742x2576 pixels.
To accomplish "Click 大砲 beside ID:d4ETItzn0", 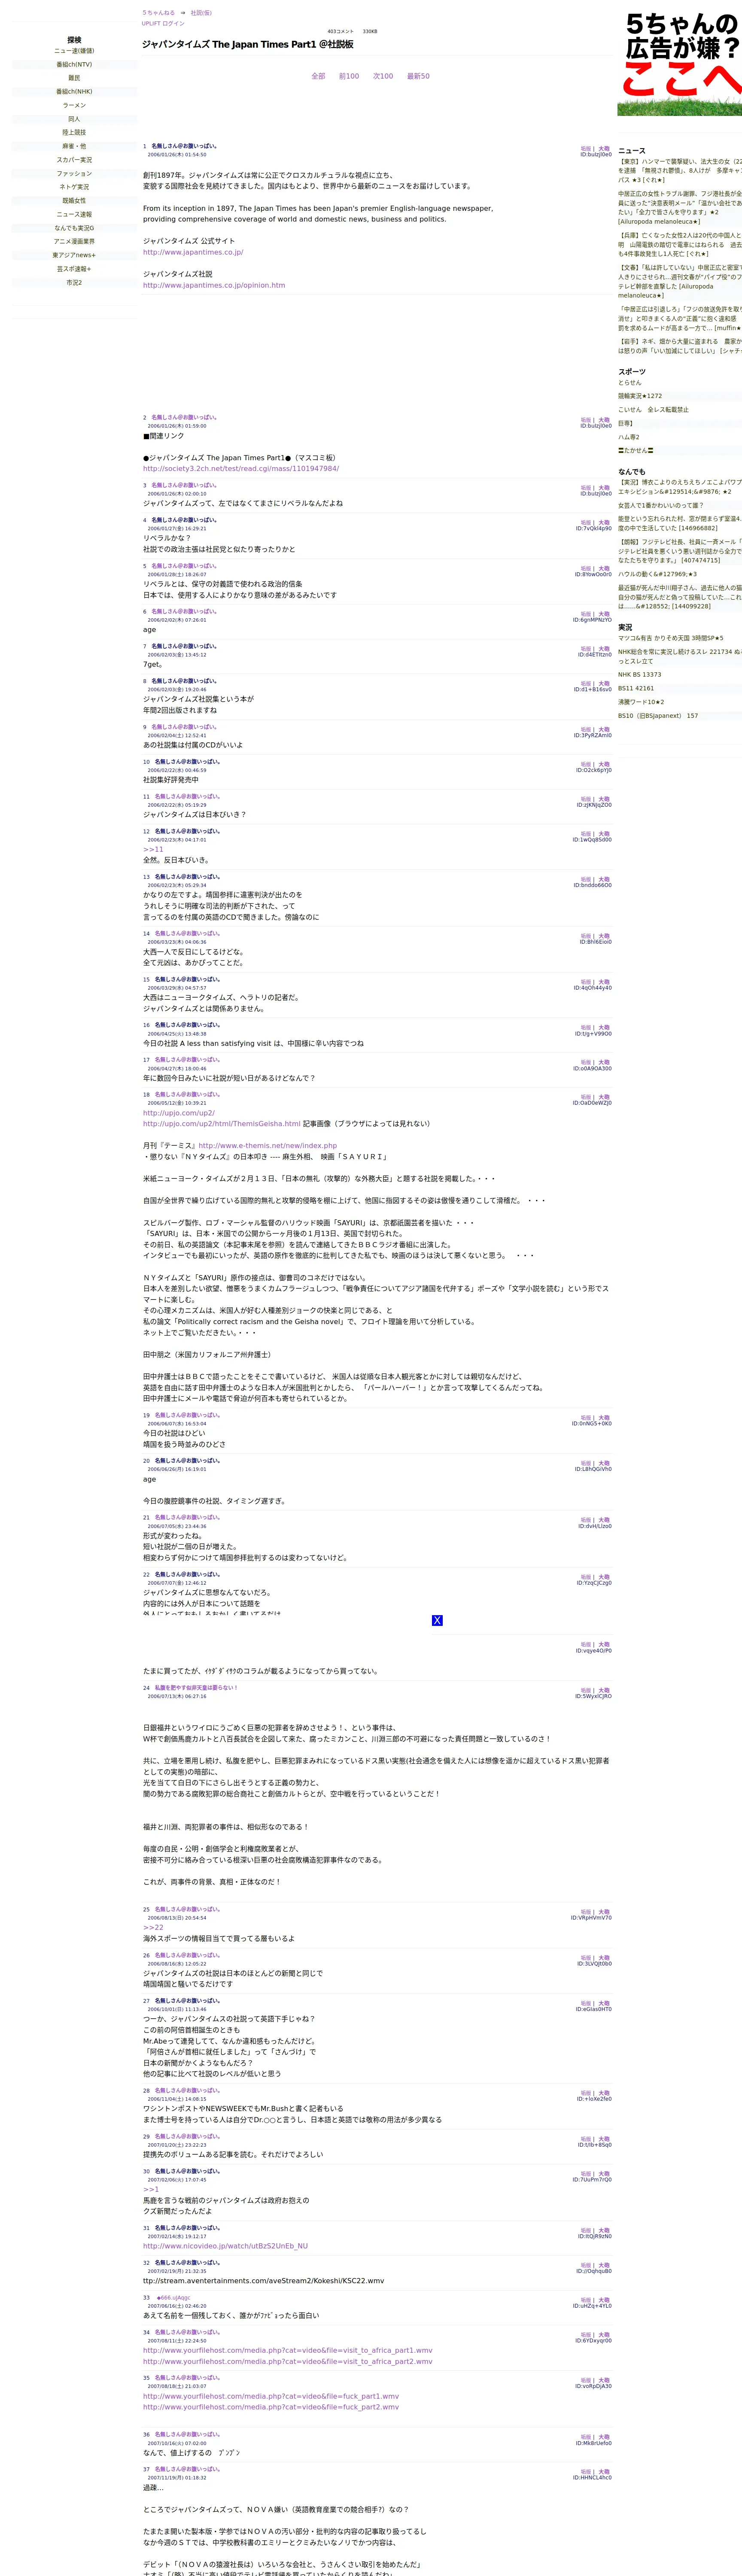I will coord(604,649).
